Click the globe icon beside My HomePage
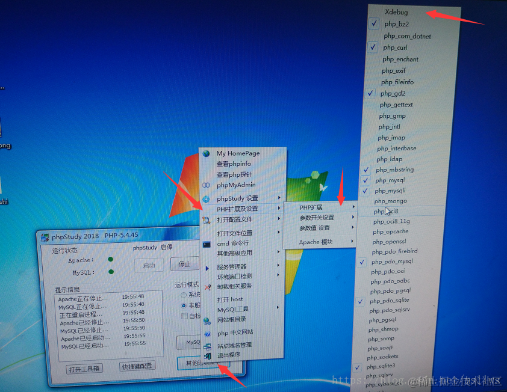The width and height of the screenshot is (507, 392). click(207, 153)
